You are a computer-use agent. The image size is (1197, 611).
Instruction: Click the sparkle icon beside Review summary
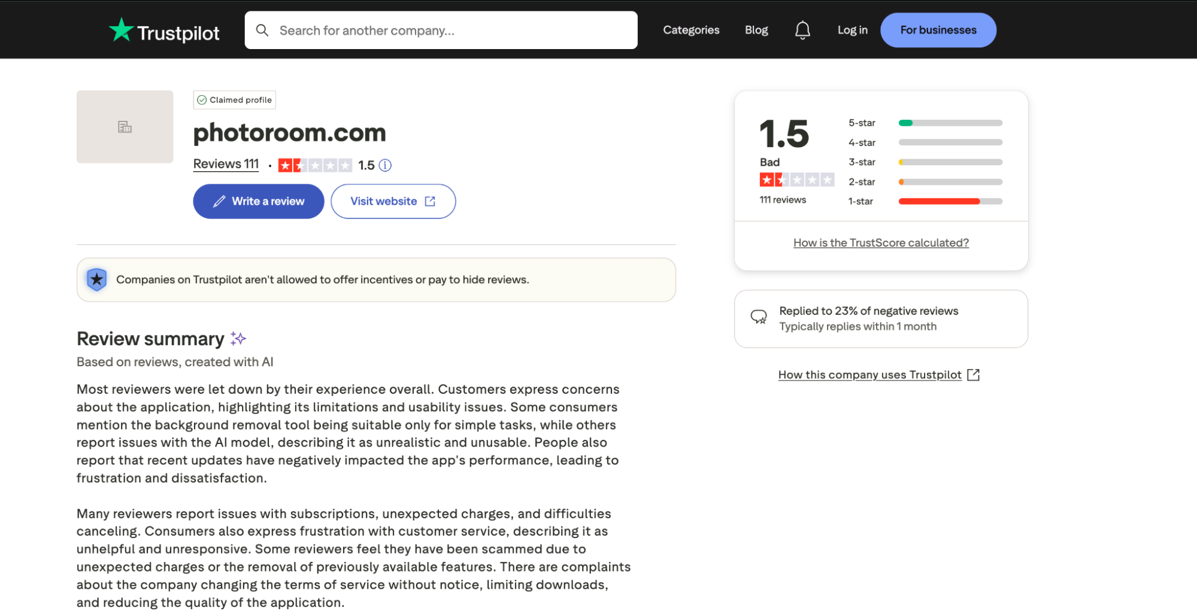click(x=238, y=338)
